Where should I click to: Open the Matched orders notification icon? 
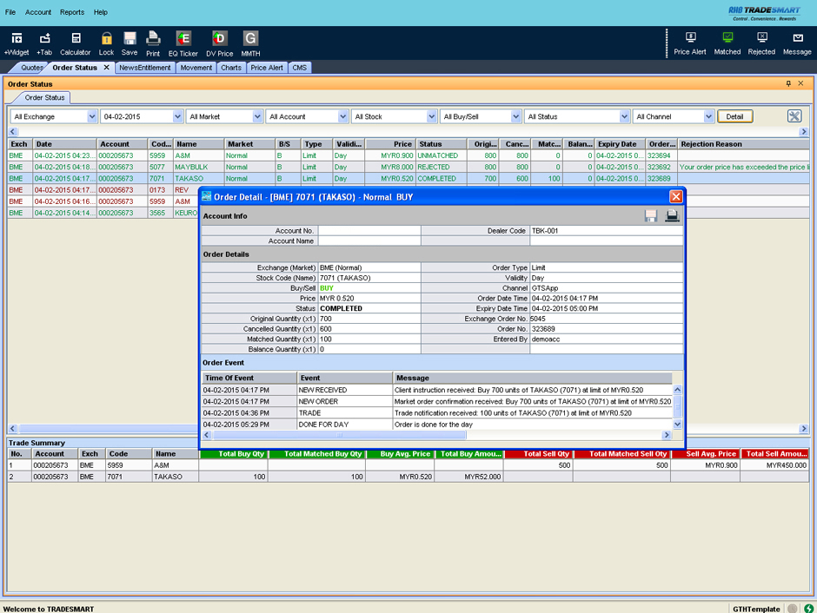[727, 43]
